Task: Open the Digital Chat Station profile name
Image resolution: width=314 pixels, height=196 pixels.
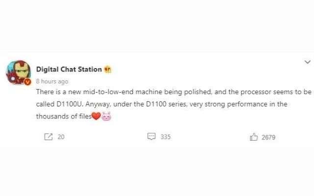Action: coord(69,70)
